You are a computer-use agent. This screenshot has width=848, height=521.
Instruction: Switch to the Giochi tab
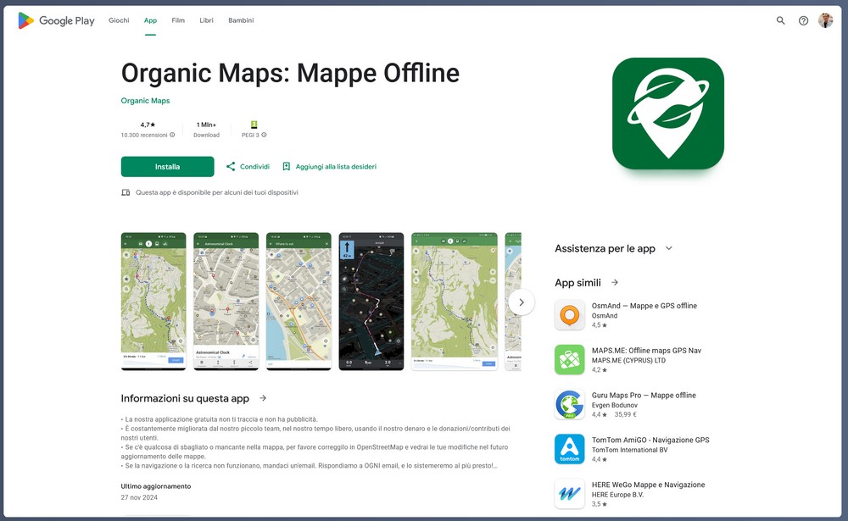119,20
